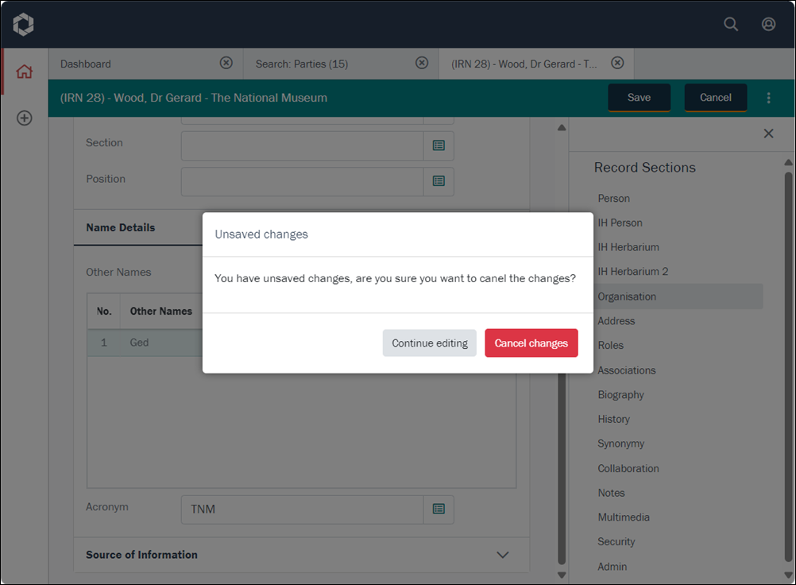
Task: Open the user account profile icon
Action: [768, 24]
